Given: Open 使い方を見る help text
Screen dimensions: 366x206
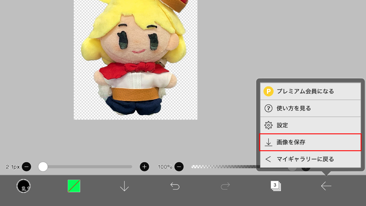Looking at the screenshot, I should (x=294, y=108).
